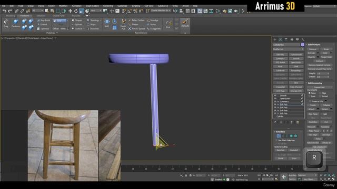Click the Mirror tool icon

click(x=175, y=10)
